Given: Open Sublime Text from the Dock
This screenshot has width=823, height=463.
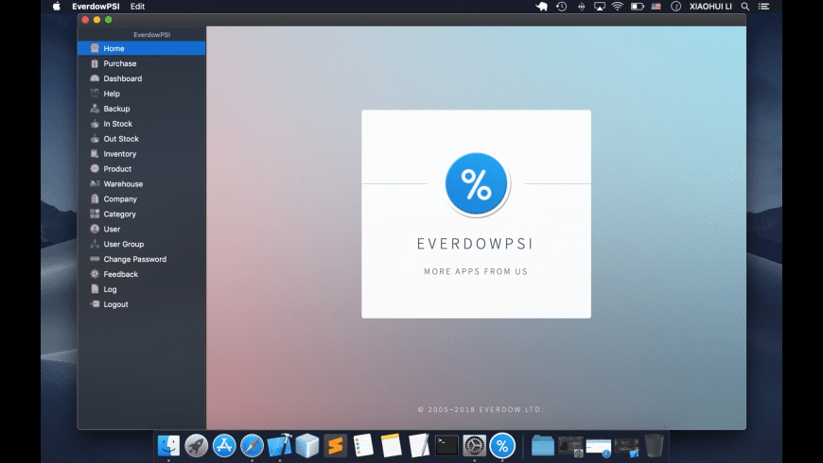Looking at the screenshot, I should (x=336, y=446).
